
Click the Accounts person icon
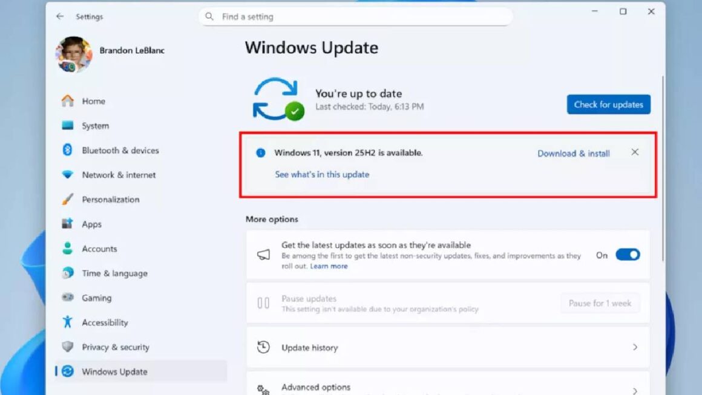pos(68,248)
